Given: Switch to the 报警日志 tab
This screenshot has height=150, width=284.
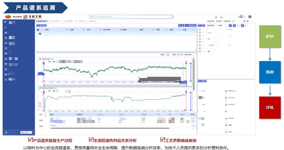Looking at the screenshot, I should pos(82,21).
